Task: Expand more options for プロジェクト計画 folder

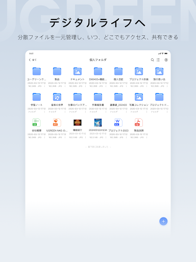Action: click(x=146, y=86)
